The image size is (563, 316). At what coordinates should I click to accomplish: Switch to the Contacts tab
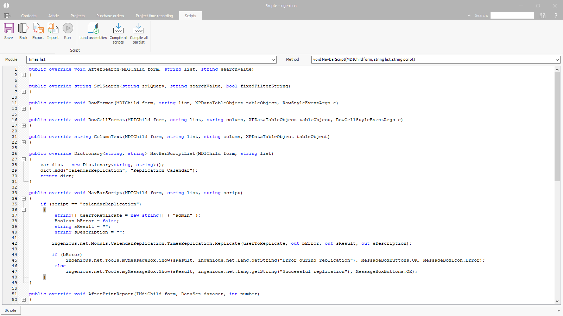click(x=29, y=16)
